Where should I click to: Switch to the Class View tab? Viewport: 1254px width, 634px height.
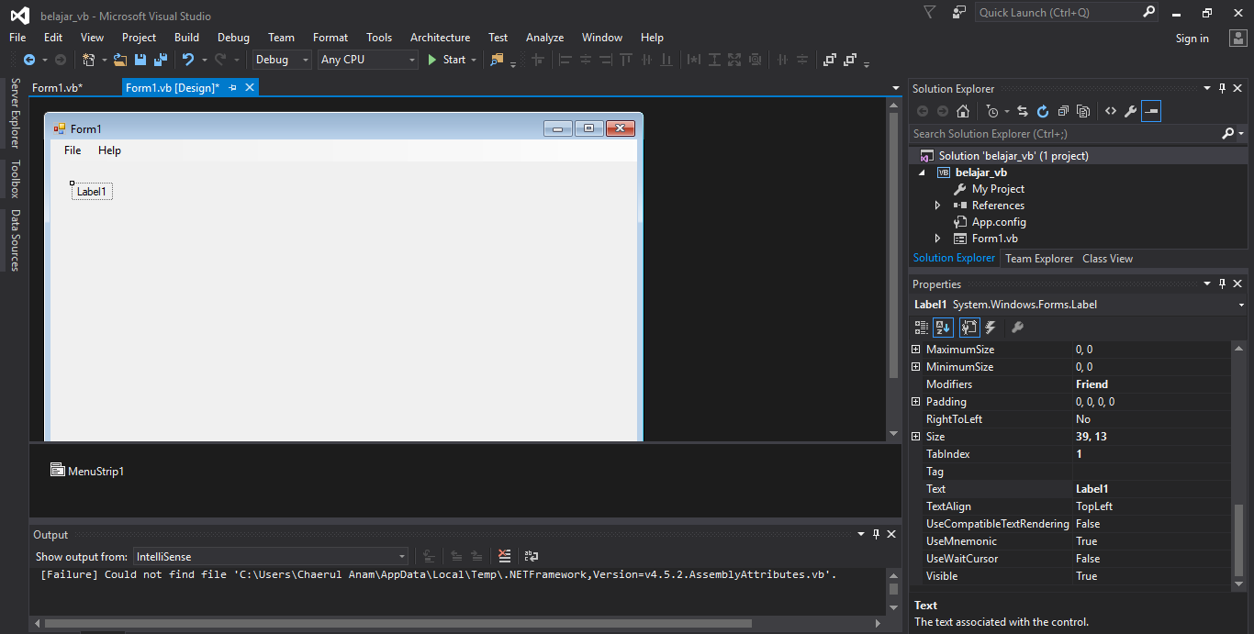tap(1107, 259)
